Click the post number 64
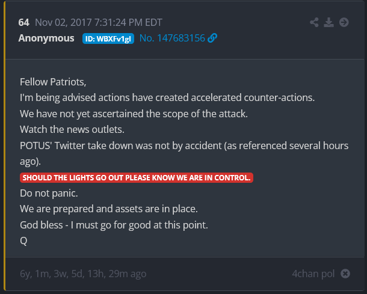Image resolution: width=367 pixels, height=294 pixels. pos(23,22)
